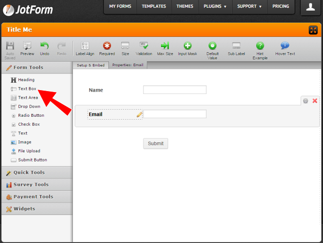323x243 pixels.
Task: Add an Image element
Action: click(x=21, y=142)
